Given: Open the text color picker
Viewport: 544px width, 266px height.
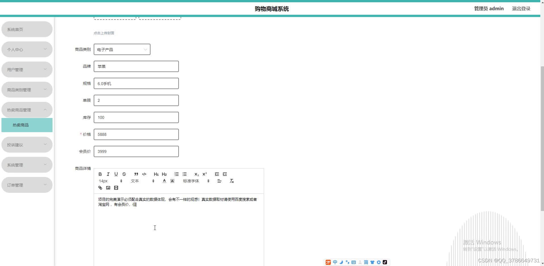Looking at the screenshot, I should (x=164, y=181).
